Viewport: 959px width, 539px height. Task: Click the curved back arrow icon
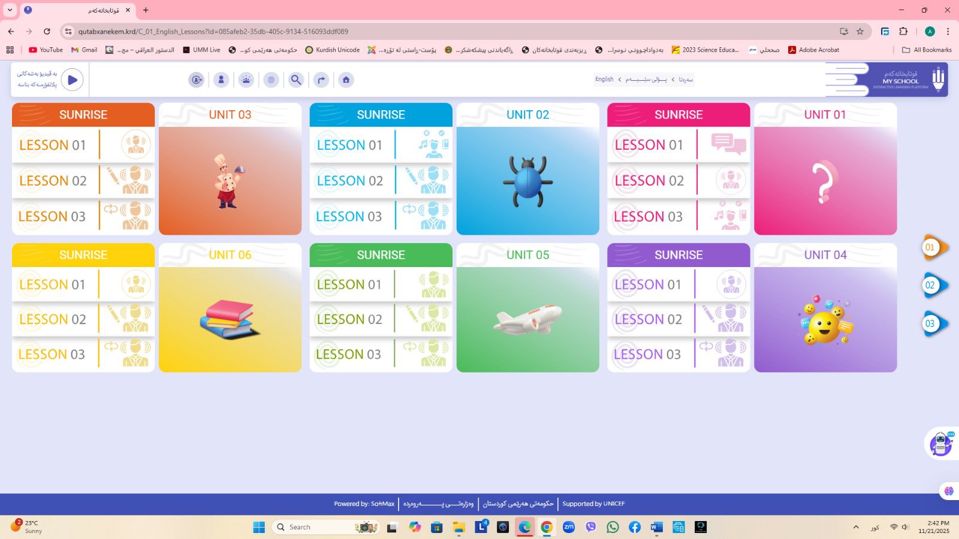coord(321,80)
